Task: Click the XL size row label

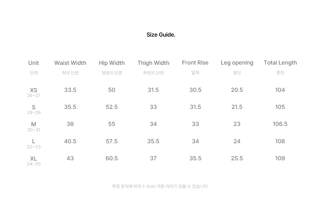Action: [x=34, y=159]
